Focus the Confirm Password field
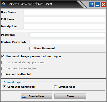Viewport: 107px width, 102px height. point(67,42)
